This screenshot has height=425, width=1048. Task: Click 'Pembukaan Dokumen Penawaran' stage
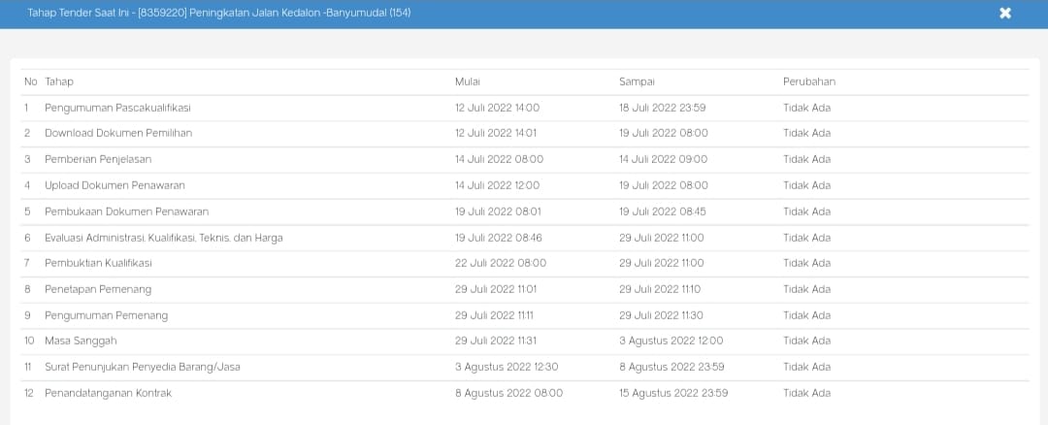[126, 212]
